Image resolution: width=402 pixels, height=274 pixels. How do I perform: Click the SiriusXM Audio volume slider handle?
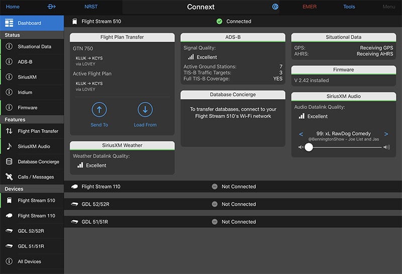coord(309,147)
